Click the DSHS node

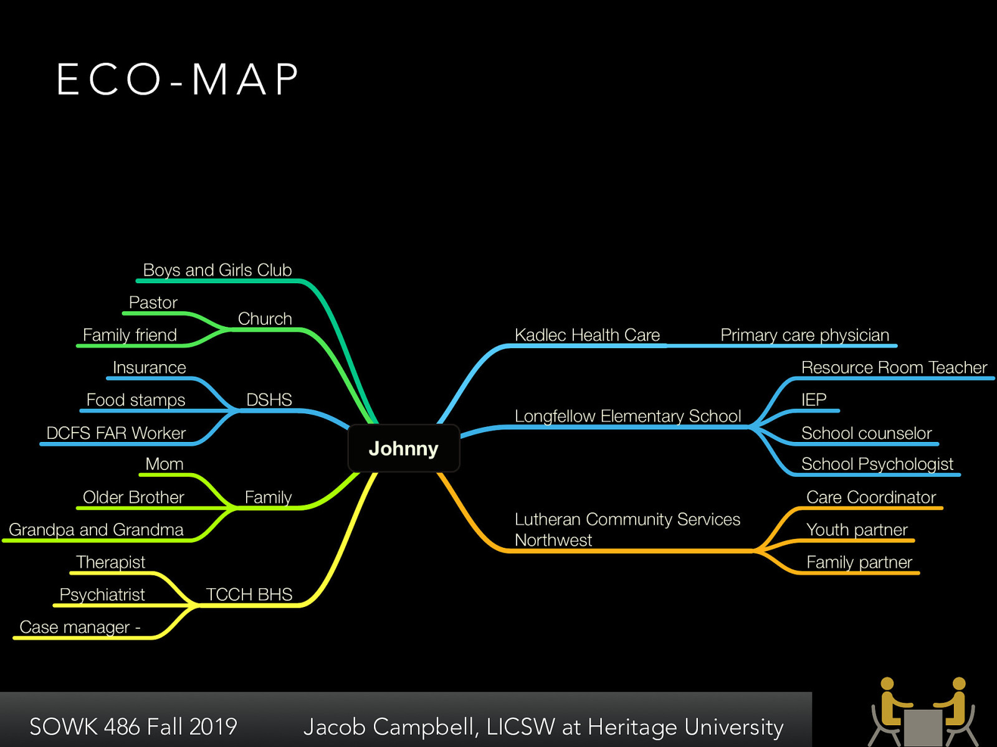[x=269, y=400]
